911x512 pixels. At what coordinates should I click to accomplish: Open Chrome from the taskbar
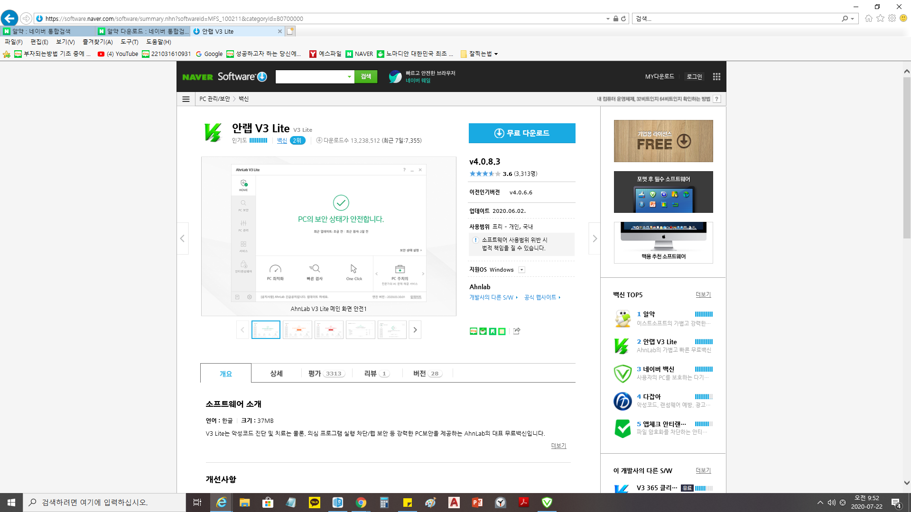click(361, 503)
